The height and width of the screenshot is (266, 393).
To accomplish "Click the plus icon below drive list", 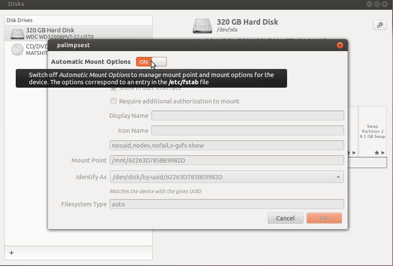I will coord(11,253).
